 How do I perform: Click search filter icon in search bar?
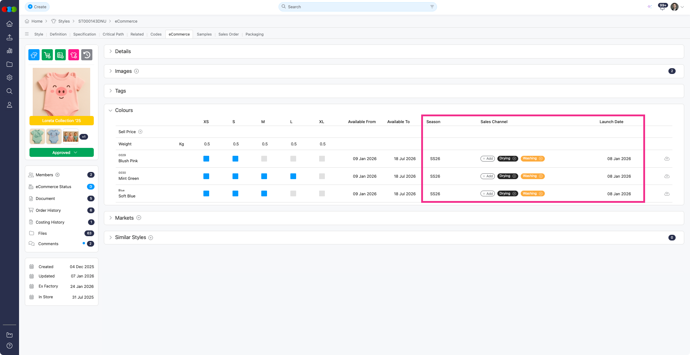click(432, 7)
